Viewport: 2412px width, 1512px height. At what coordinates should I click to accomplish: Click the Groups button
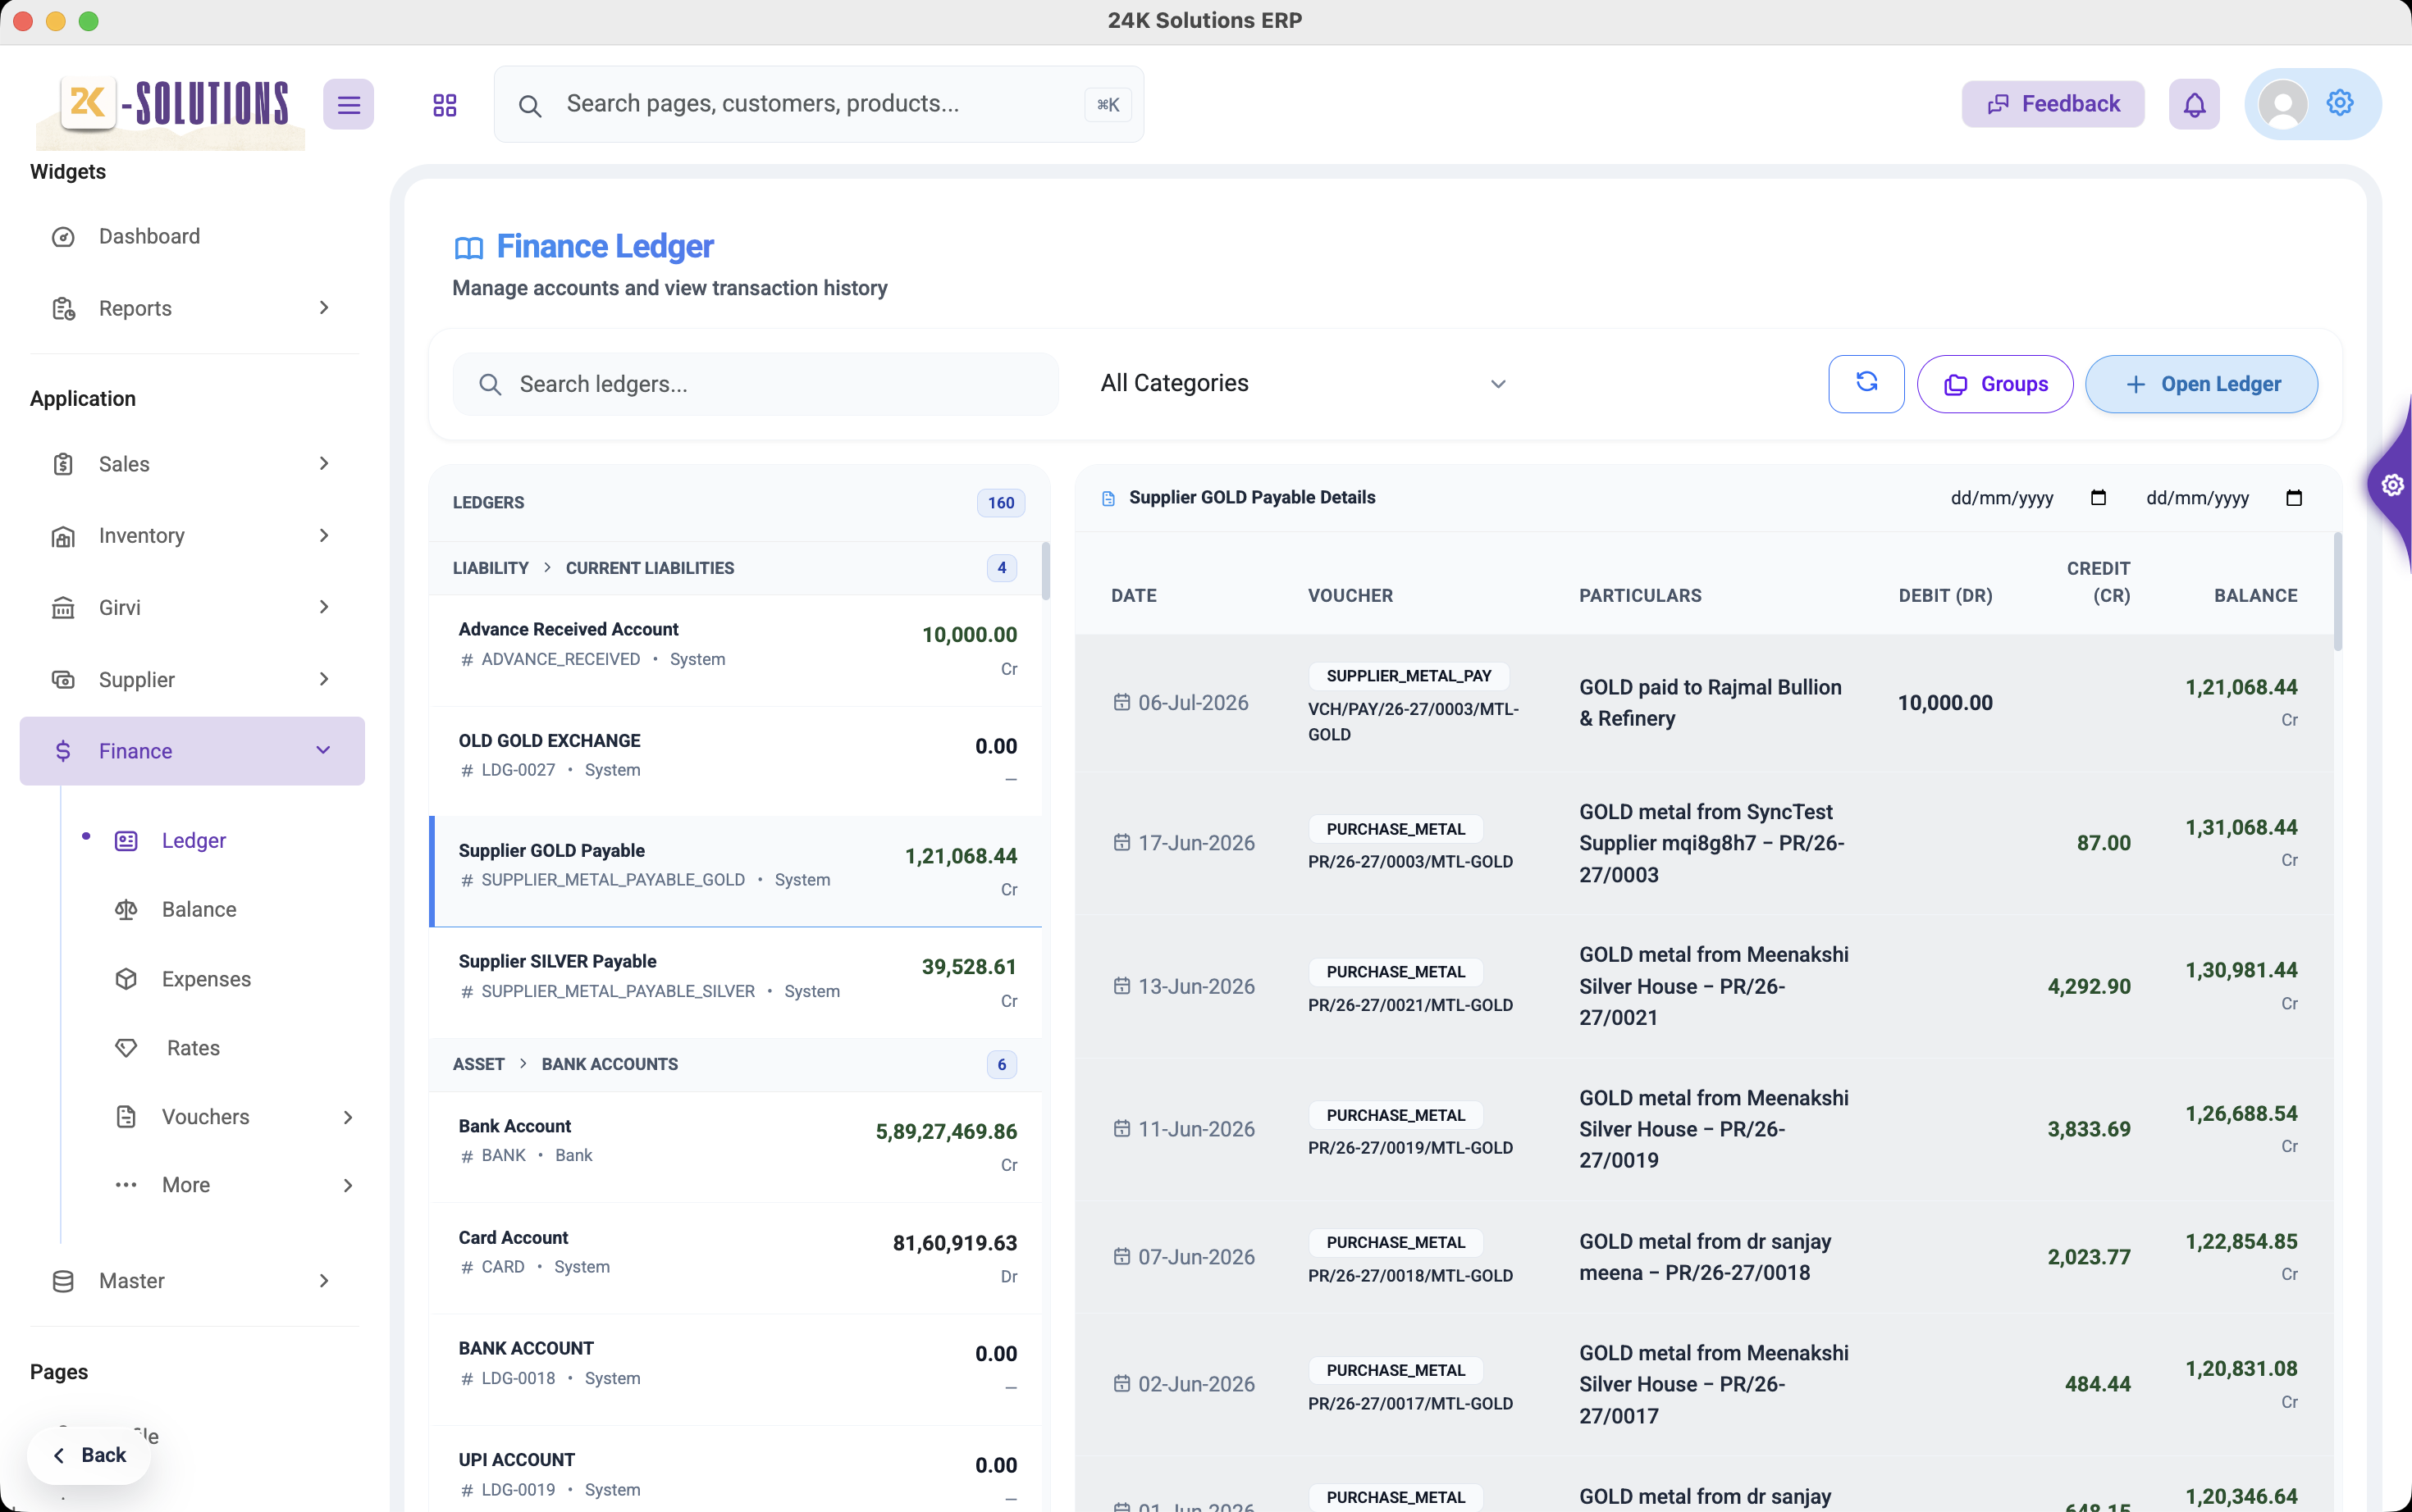1995,384
